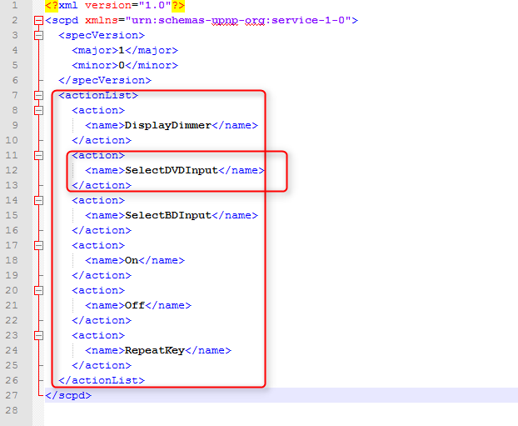Screen dimensions: 518x426
Task: Collapse the action fold containing SelectBDInput
Action: (38, 200)
